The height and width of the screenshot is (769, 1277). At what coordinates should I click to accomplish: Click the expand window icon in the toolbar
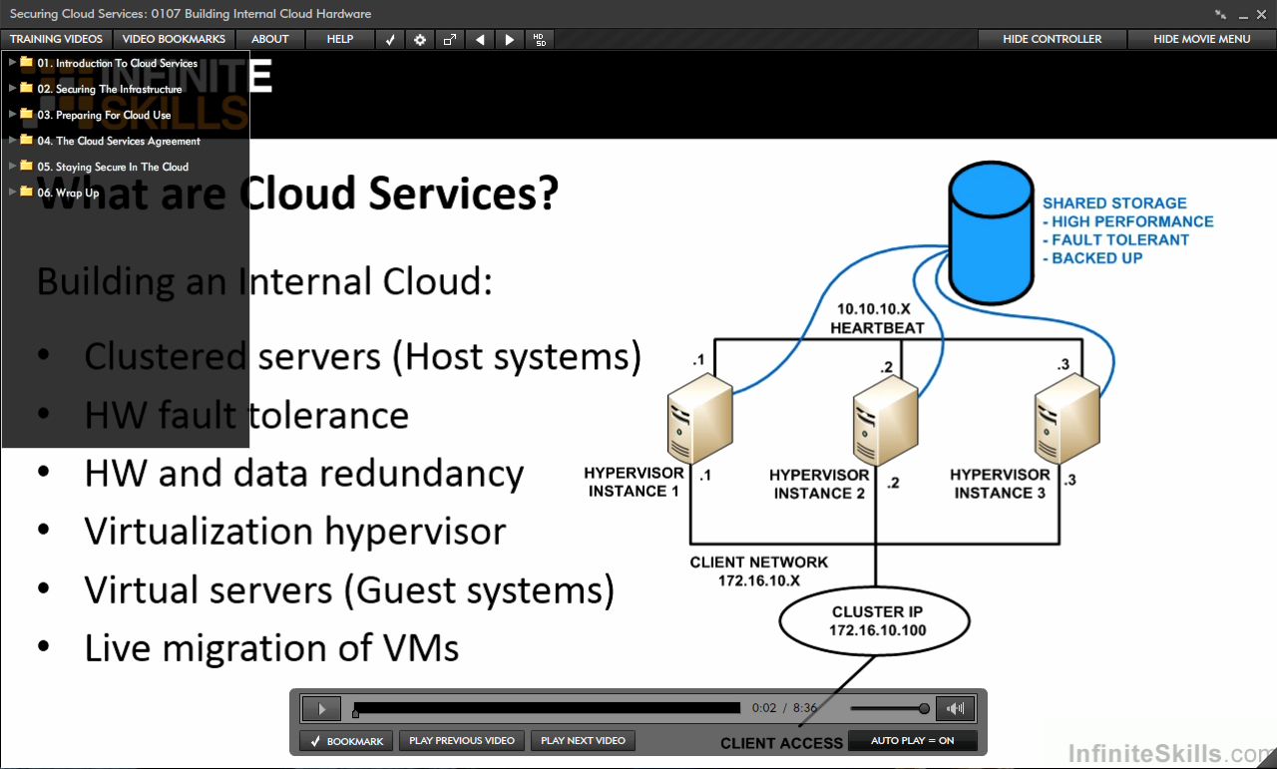450,40
